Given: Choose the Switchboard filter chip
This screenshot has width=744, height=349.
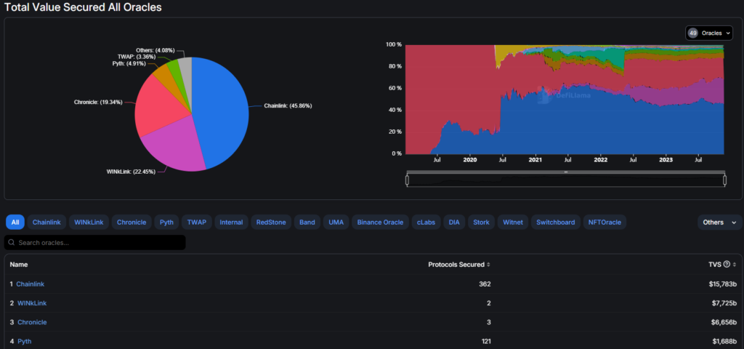Looking at the screenshot, I should click(556, 222).
